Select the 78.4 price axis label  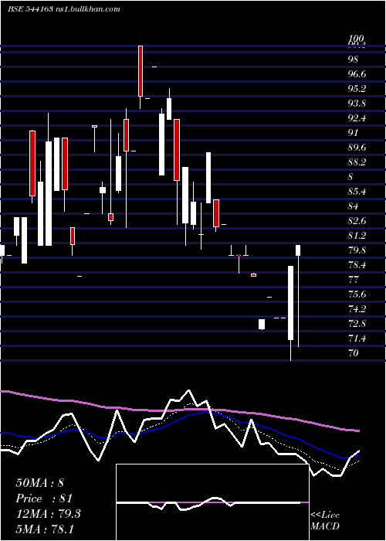pos(357,265)
